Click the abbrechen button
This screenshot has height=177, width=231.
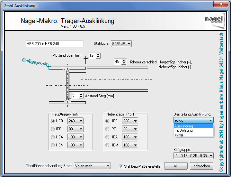click(x=201, y=166)
